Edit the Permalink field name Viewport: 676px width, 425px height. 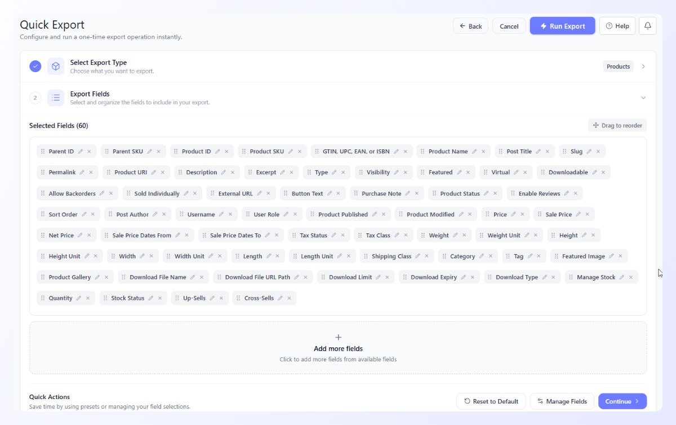point(82,172)
